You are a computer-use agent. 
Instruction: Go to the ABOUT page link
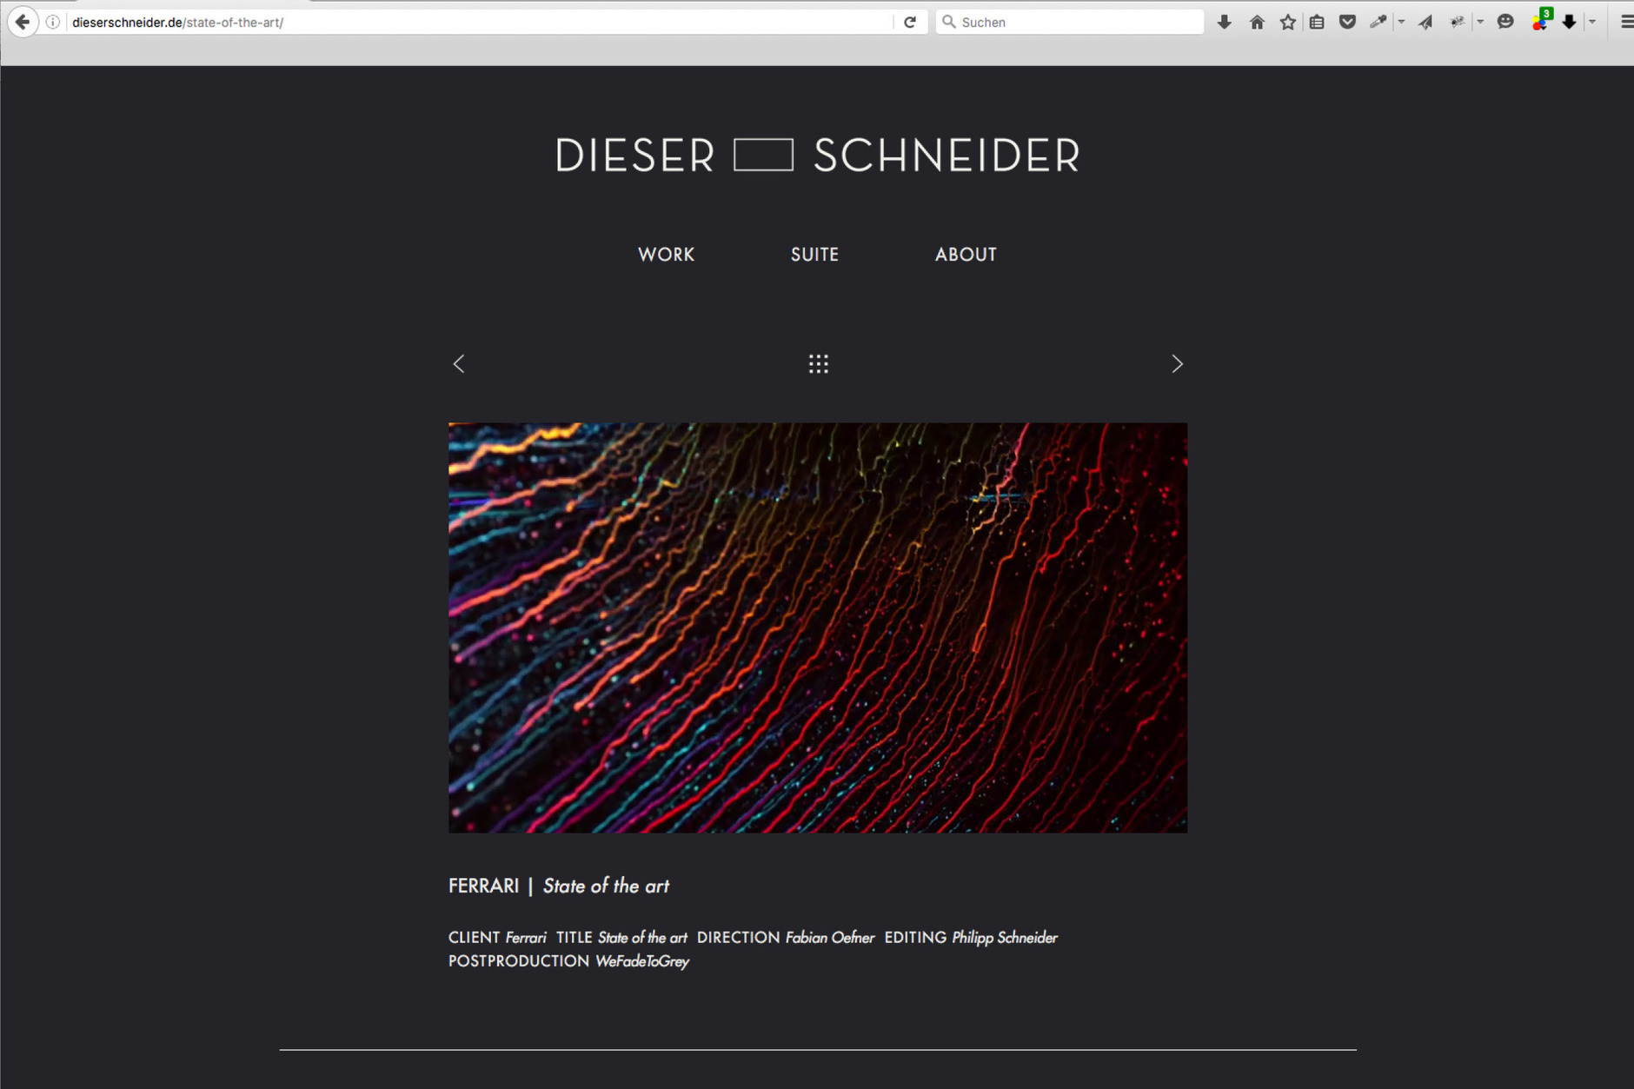[x=966, y=255]
